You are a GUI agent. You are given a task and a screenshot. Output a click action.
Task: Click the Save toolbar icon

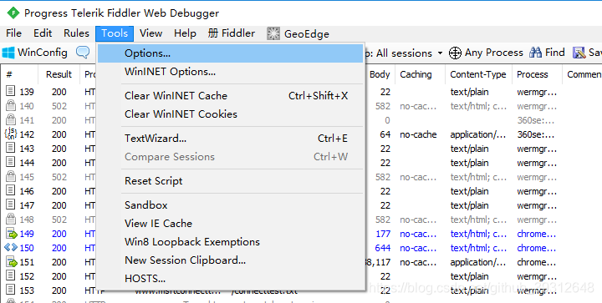(x=579, y=53)
